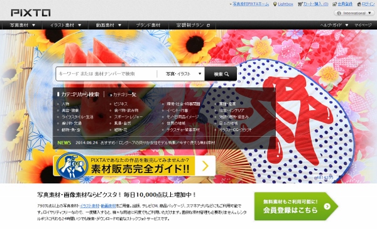Select the 日本の地域 category
The height and width of the screenshot is (229, 377).
228,124
